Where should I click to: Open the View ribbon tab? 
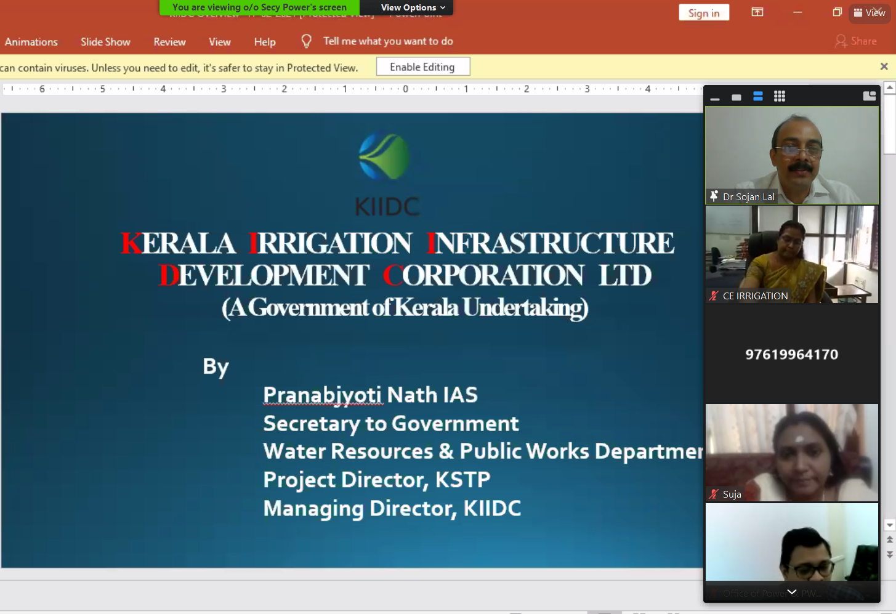click(219, 42)
